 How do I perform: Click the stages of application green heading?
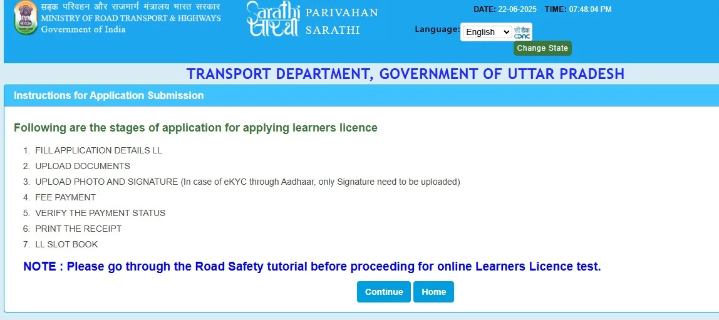[x=195, y=128]
